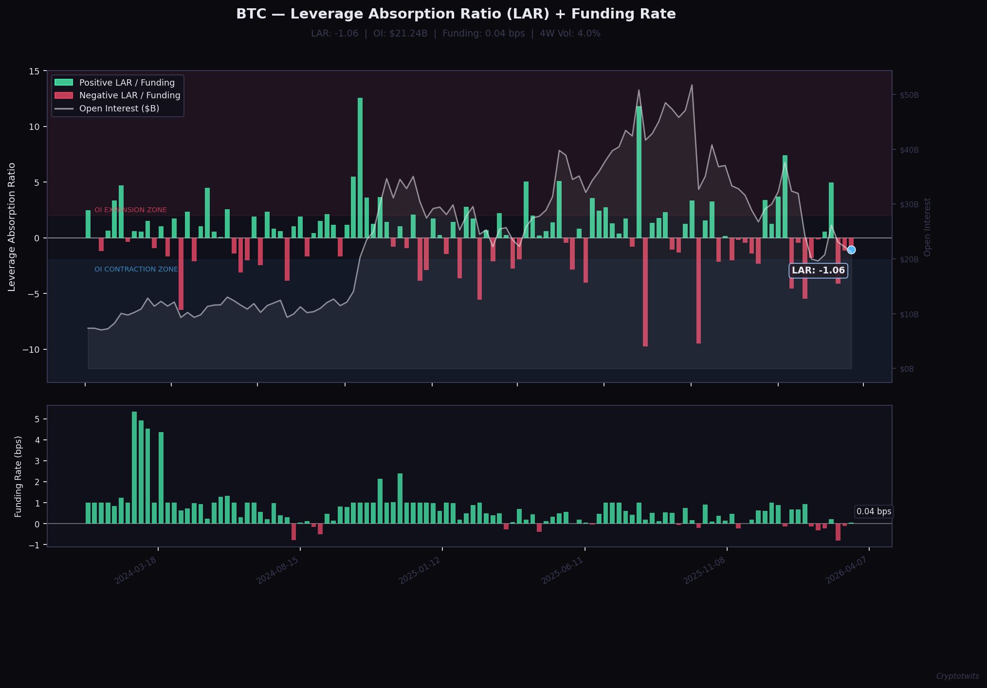The width and height of the screenshot is (987, 688).
Task: Click the 2025-06-11 date axis label
Action: pos(562,571)
